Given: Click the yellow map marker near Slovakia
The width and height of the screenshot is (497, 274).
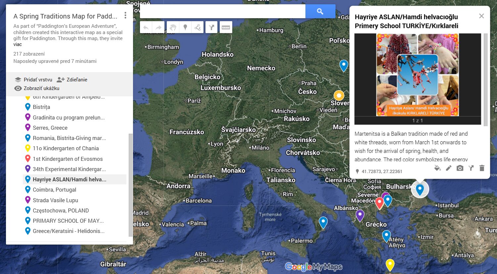Looking at the screenshot, I should [x=339, y=96].
